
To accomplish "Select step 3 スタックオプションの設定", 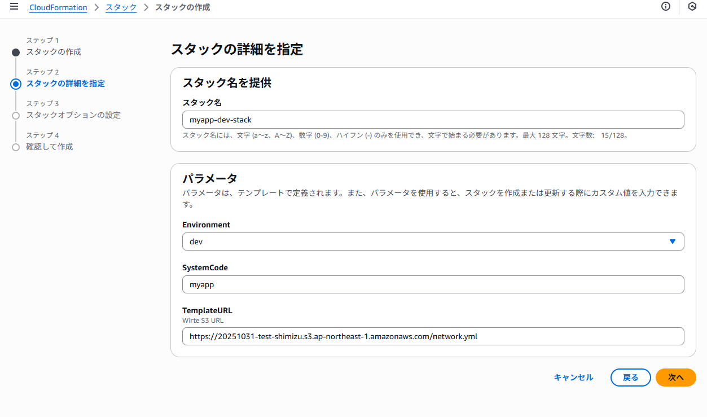I will 73,115.
